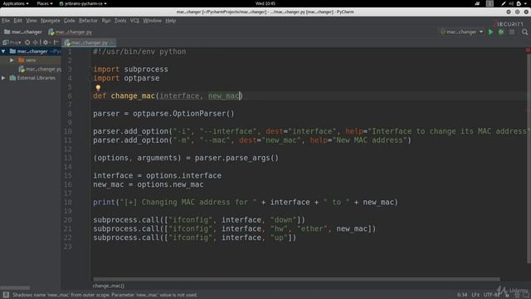Click line 6 def change_mac text
Image resolution: width=531 pixels, height=299 pixels.
(x=168, y=96)
